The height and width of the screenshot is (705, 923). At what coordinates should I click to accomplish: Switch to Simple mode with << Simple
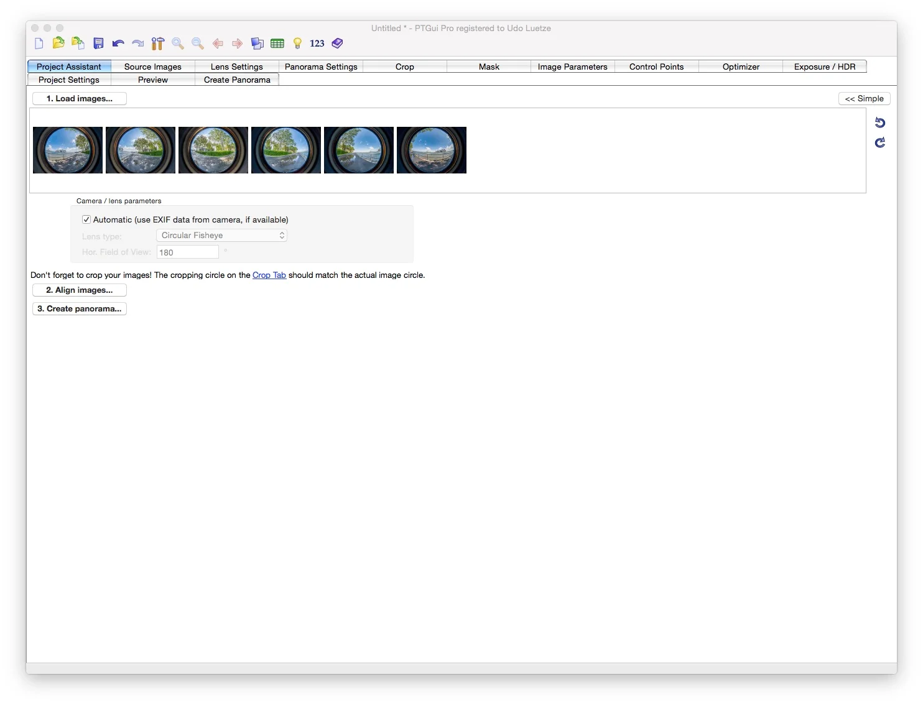point(865,99)
